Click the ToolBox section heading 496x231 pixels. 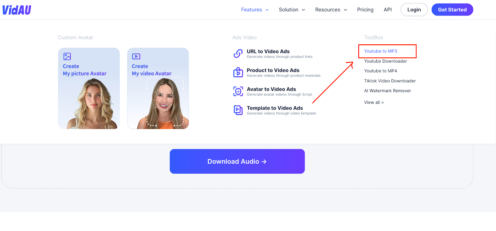[x=374, y=38]
